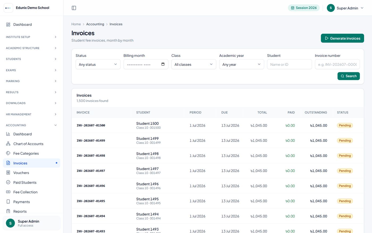Click the Search button
This screenshot has width=372, height=233.
pos(349,76)
